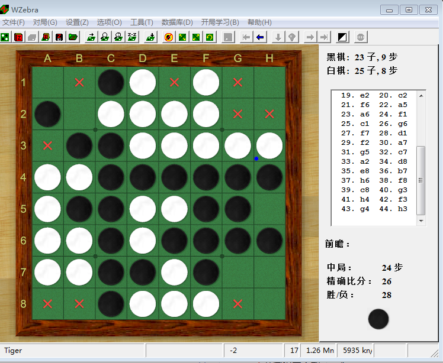The height and width of the screenshot is (363, 443).
Task: Click the gray down arrow toolbar icon
Action: (278, 37)
